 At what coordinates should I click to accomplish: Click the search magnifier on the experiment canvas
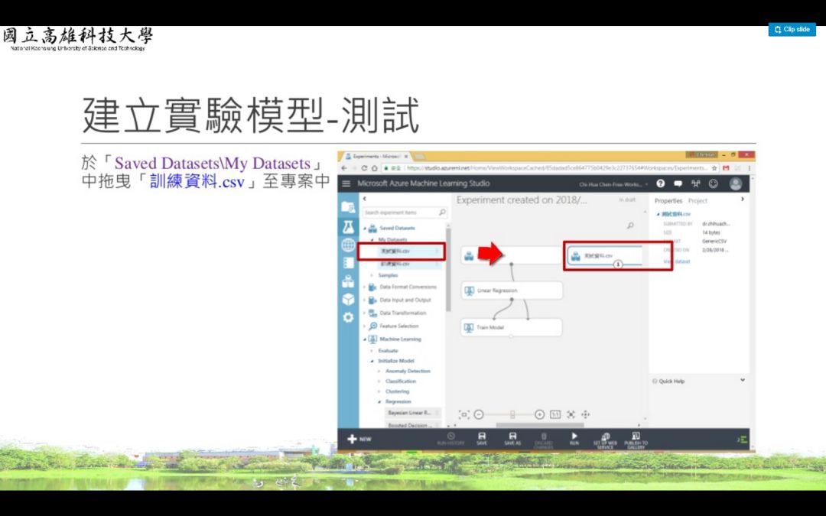[630, 226]
